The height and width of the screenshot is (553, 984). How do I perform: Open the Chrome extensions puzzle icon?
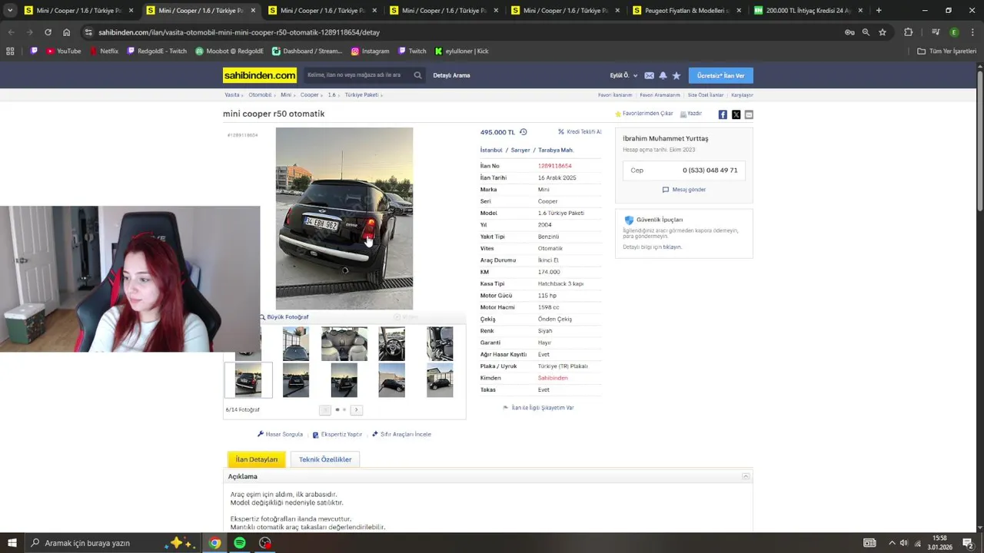coord(909,32)
